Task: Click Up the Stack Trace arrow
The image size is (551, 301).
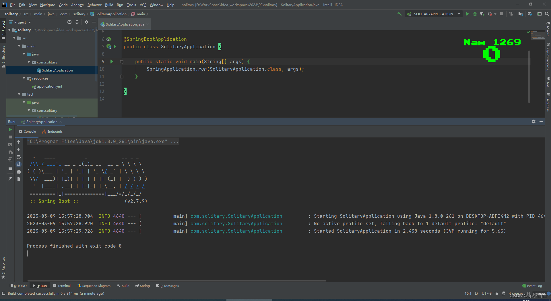Action: pyautogui.click(x=19, y=142)
